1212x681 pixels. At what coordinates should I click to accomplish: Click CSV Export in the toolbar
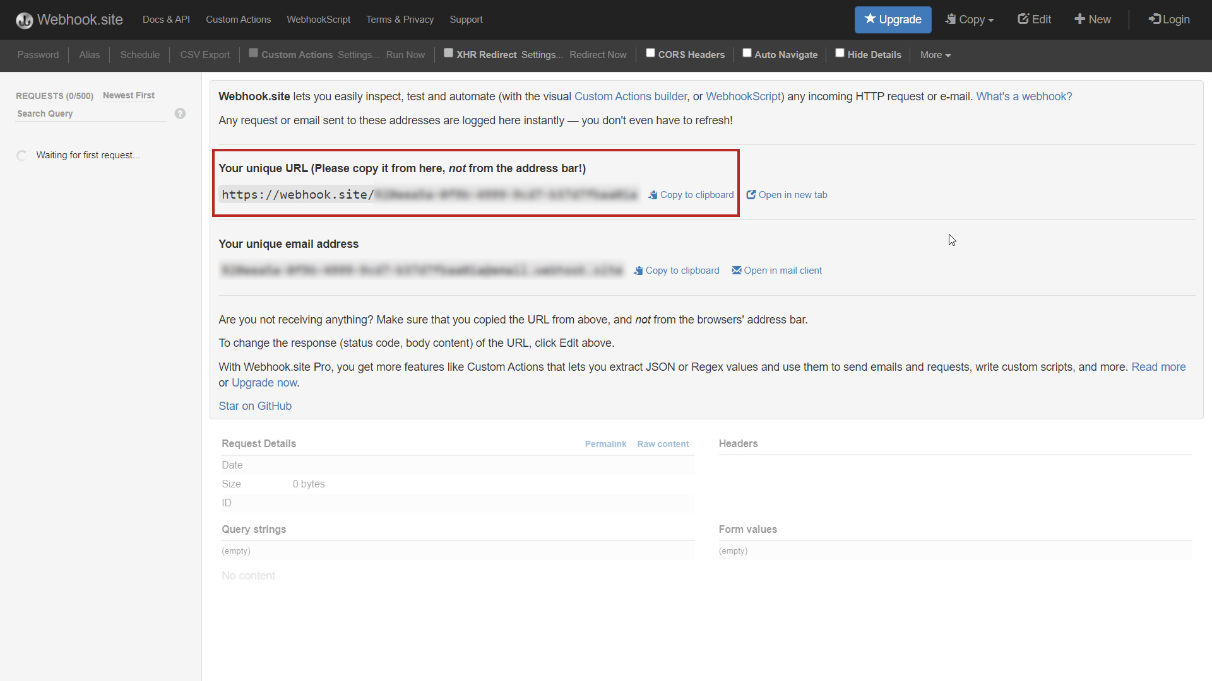click(x=205, y=55)
